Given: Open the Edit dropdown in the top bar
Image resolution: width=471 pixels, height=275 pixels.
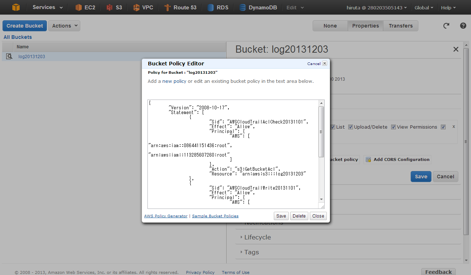Looking at the screenshot, I should [x=295, y=7].
